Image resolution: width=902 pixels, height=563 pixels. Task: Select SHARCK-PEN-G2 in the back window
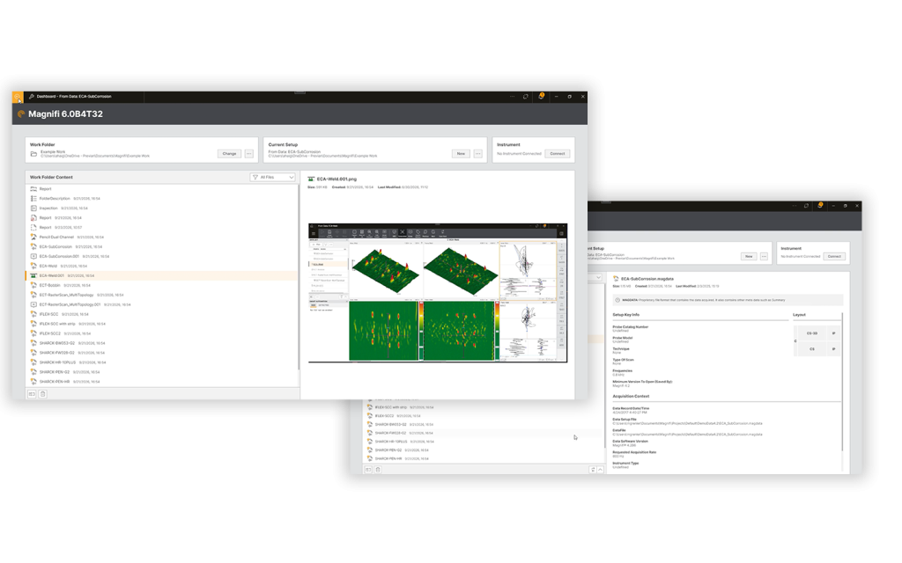484,450
